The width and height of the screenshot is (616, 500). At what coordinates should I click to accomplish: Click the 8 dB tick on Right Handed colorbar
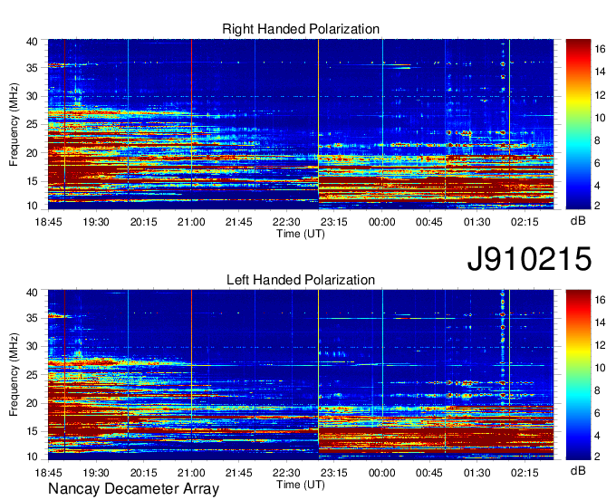pos(597,140)
